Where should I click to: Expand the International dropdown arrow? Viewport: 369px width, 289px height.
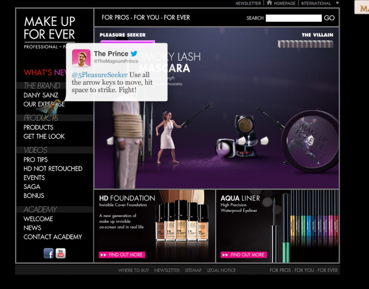pos(337,3)
